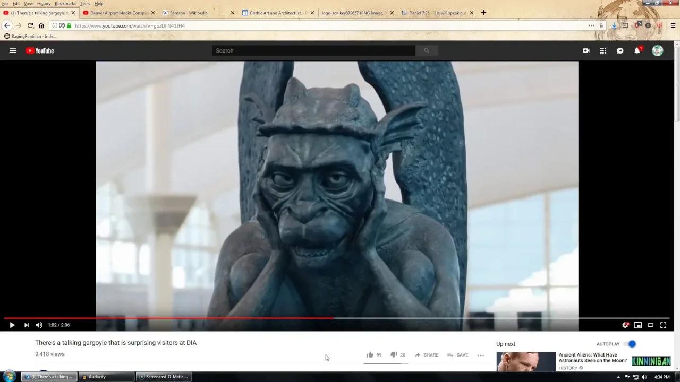Open the Bookmarks menu
The image size is (680, 382).
point(65,3)
